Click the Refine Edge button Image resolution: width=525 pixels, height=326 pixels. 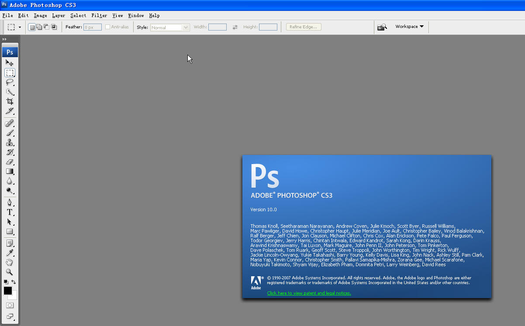tap(304, 27)
